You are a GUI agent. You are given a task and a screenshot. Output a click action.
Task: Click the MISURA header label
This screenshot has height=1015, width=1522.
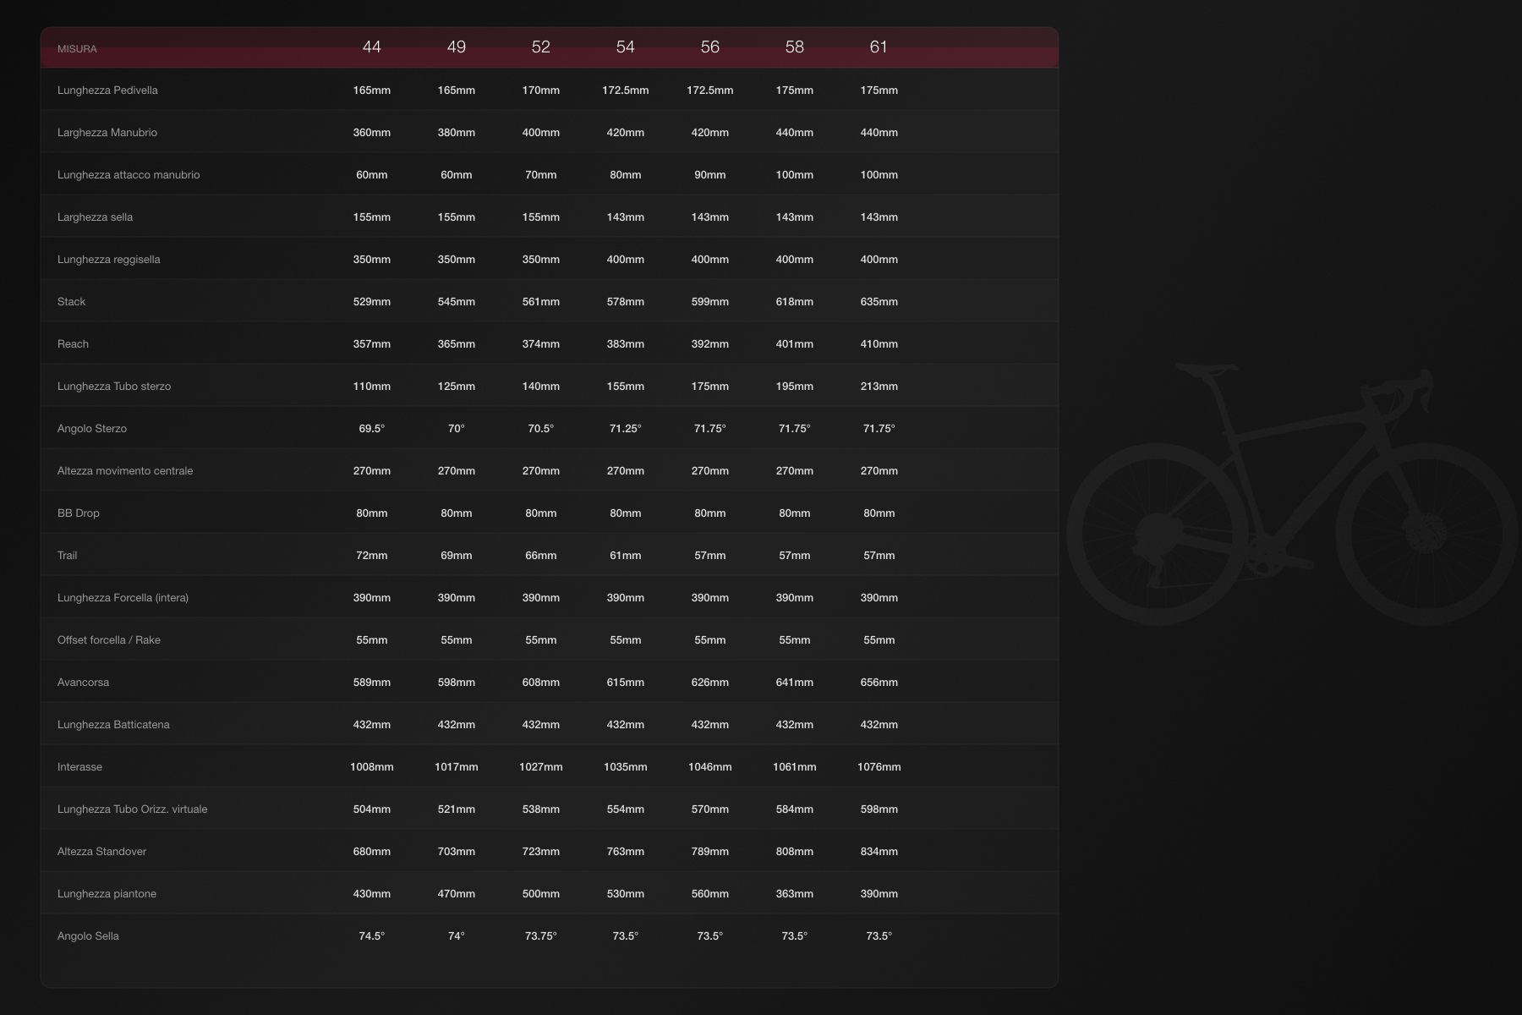coord(76,48)
